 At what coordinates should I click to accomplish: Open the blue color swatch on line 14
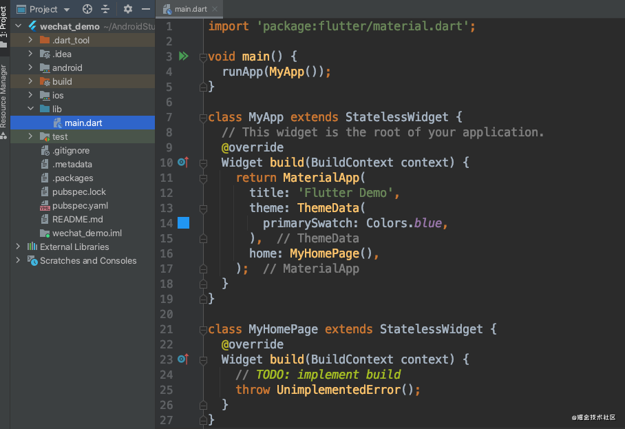pyautogui.click(x=183, y=223)
